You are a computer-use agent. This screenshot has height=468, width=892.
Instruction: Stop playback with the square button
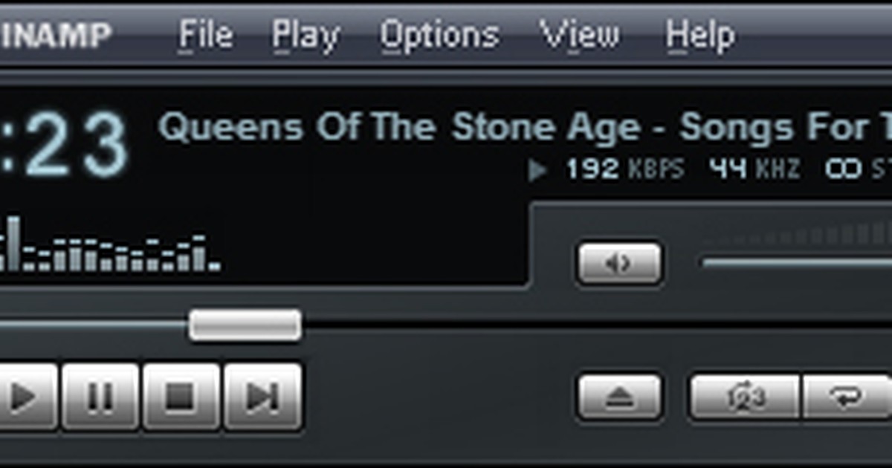[181, 397]
